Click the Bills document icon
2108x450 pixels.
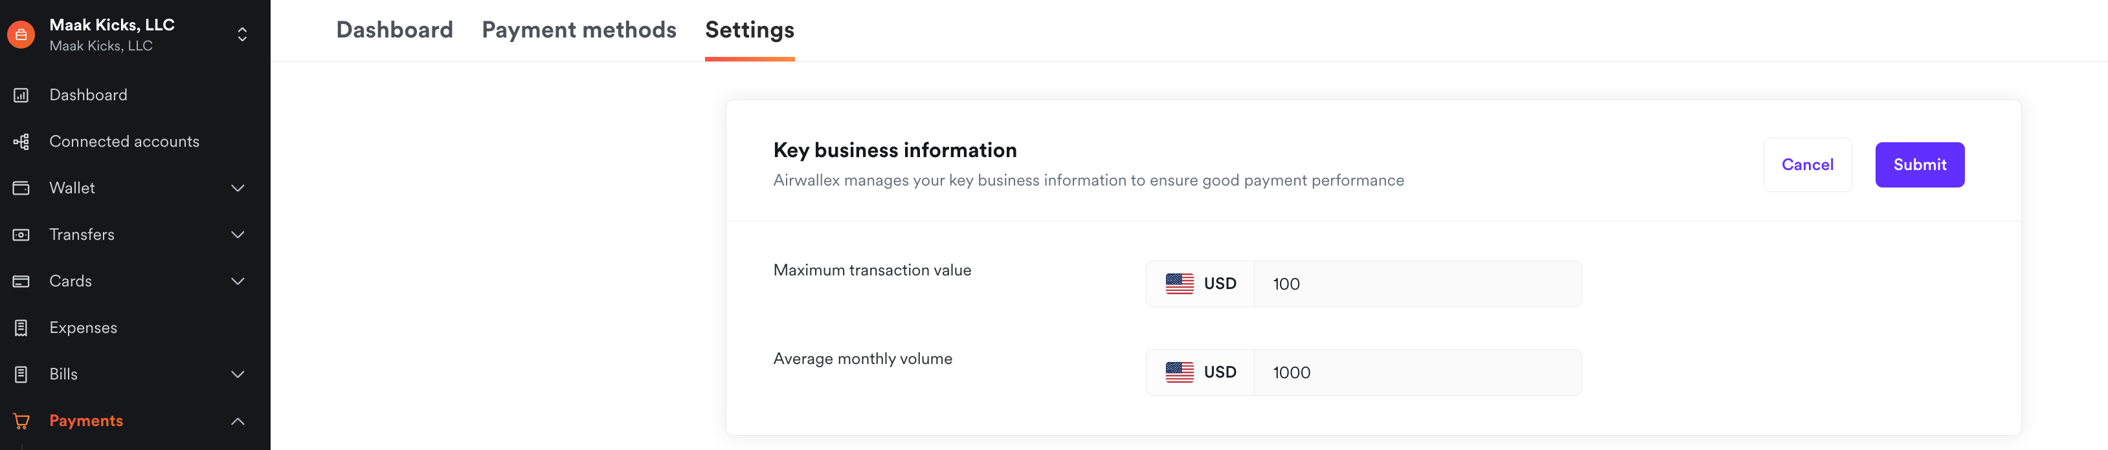point(21,375)
